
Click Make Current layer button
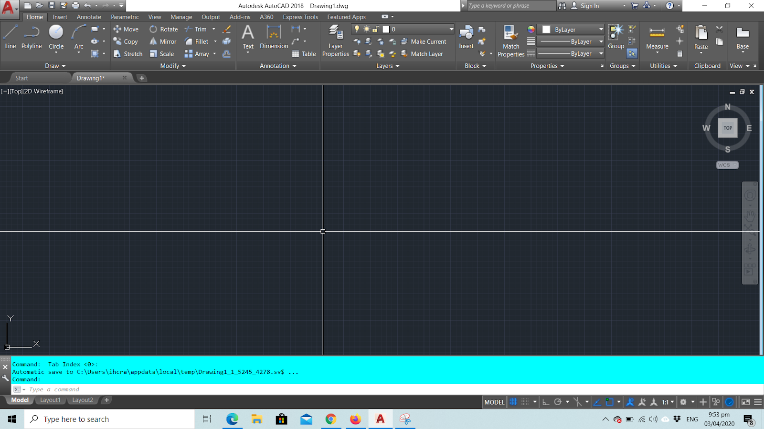(423, 41)
